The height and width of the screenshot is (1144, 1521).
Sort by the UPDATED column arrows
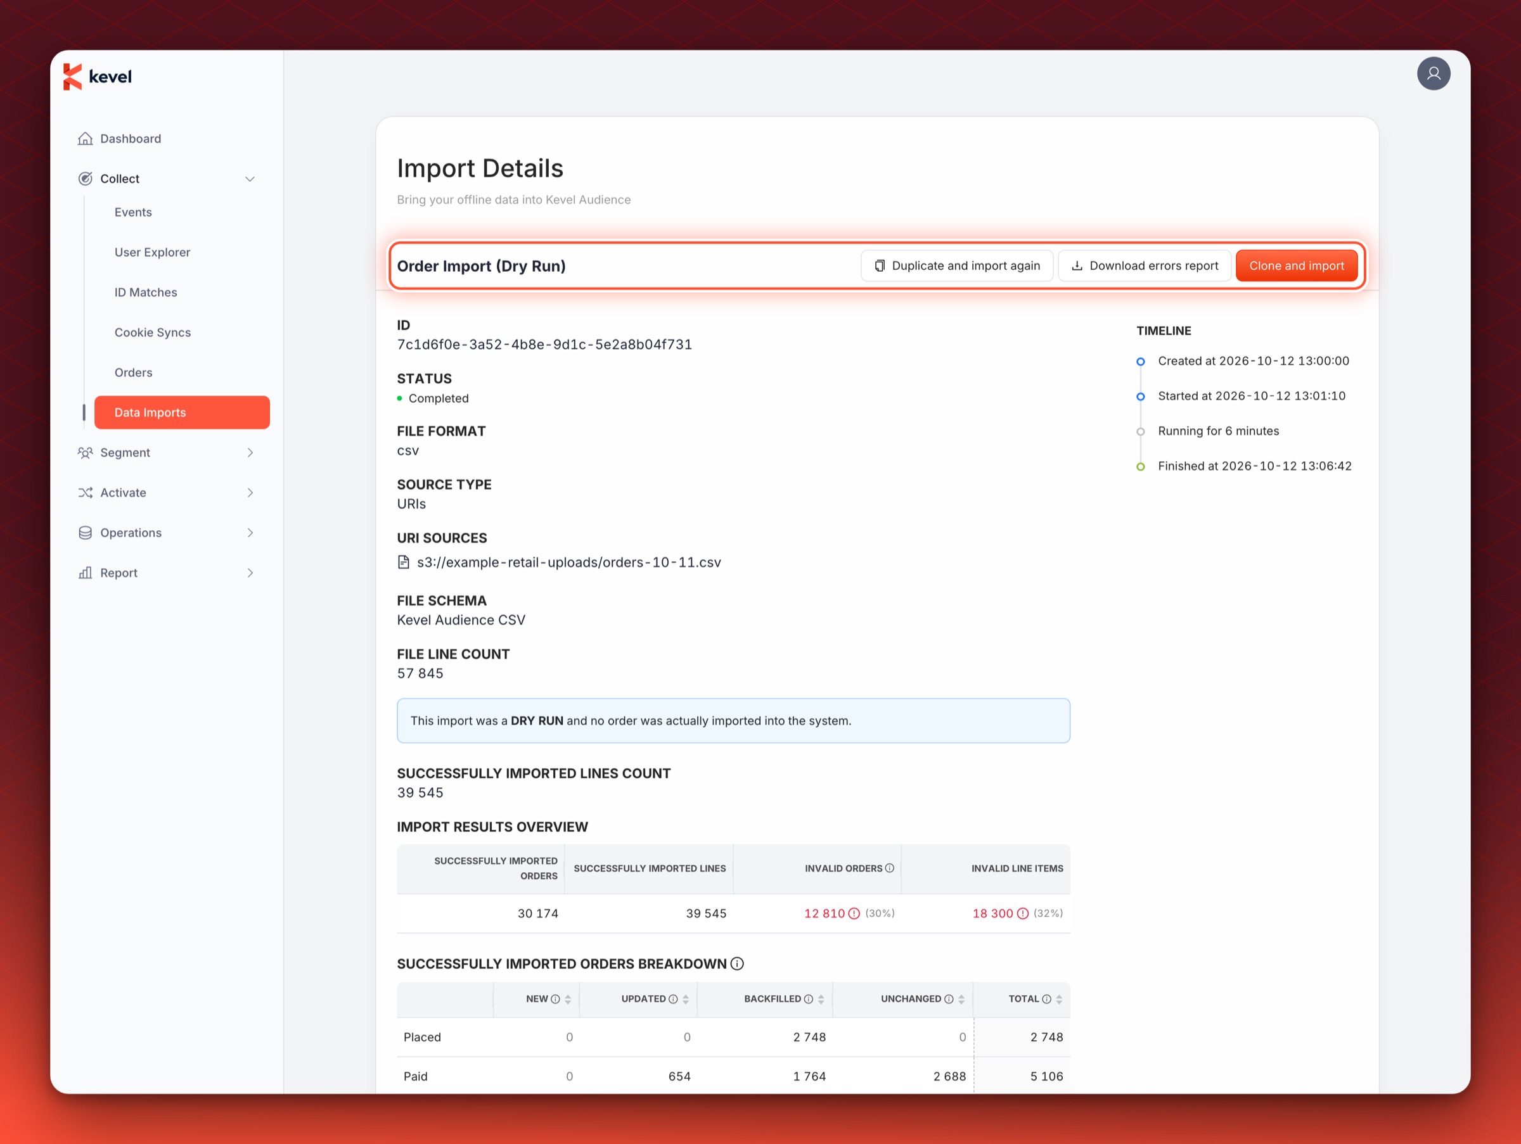pyautogui.click(x=685, y=1000)
